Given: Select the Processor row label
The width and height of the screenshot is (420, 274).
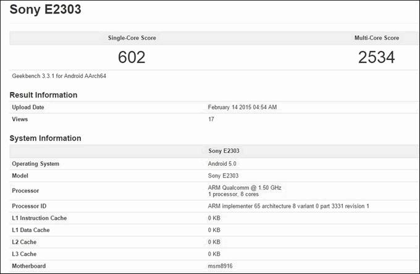Looking at the screenshot, I should pos(25,191).
